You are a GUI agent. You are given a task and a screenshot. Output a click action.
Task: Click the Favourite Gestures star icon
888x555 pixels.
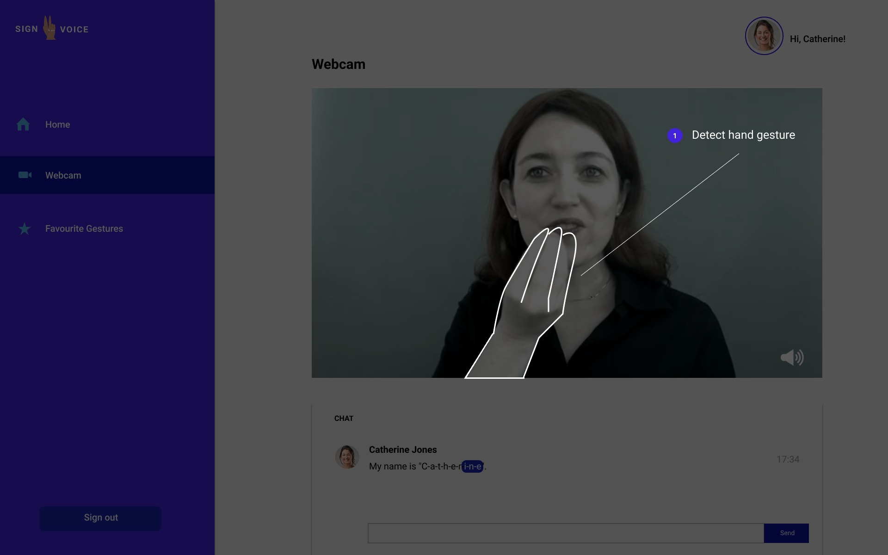tap(25, 228)
